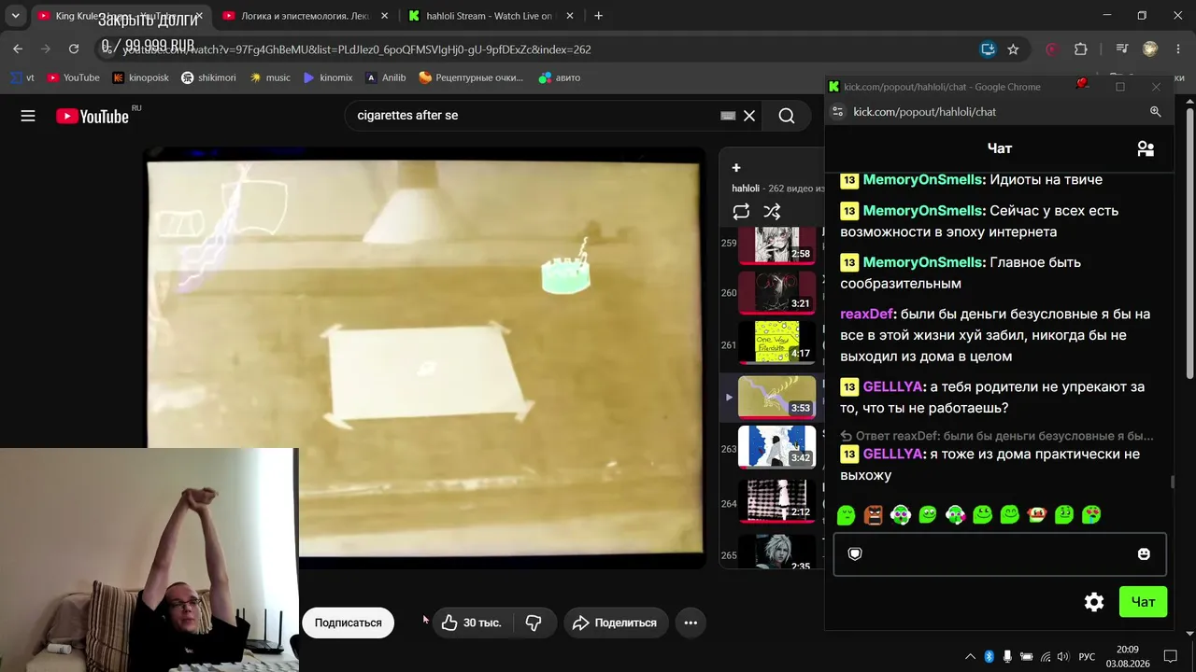Image resolution: width=1196 pixels, height=672 pixels.
Task: Like the video with thumbs-up button
Action: (472, 623)
